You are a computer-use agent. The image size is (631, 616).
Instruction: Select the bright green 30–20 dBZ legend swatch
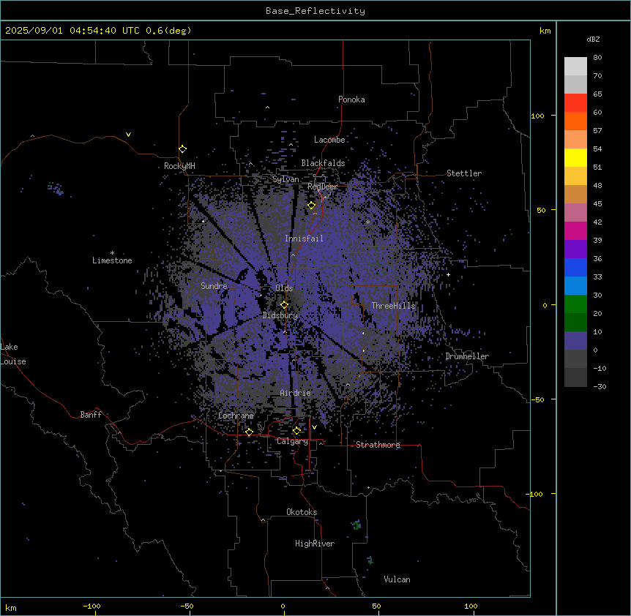coord(575,304)
